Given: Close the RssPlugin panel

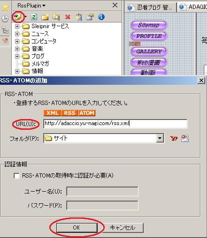Looking at the screenshot, I should click(115, 5).
